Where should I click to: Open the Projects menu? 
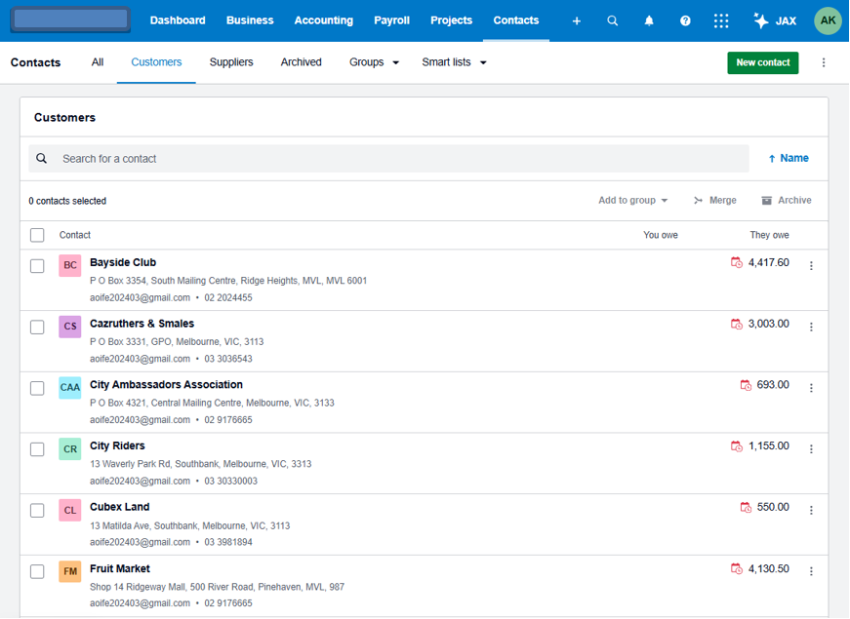pos(451,20)
